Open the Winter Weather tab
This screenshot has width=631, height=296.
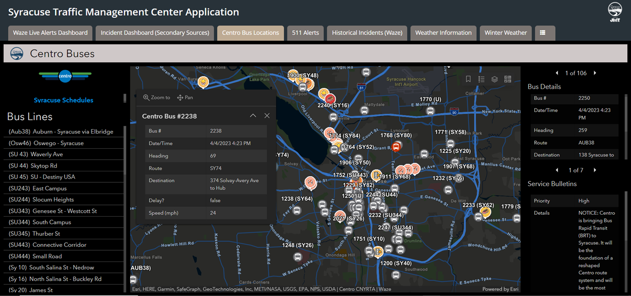(506, 33)
